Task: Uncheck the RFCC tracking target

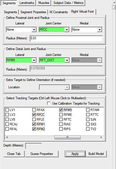Action: pyautogui.click(x=34, y=115)
